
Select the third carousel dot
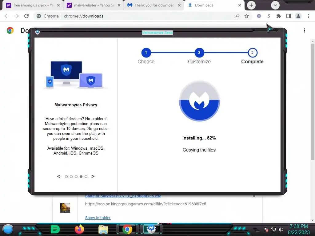(76, 177)
